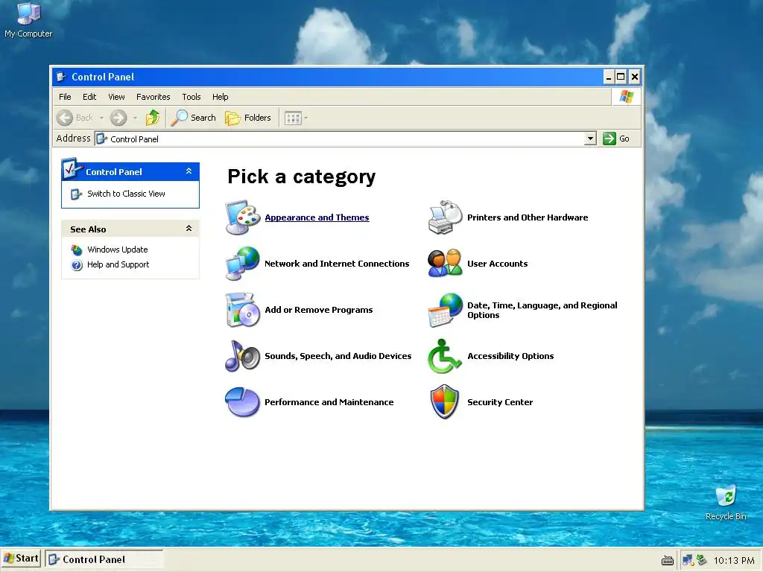Click the network computers tray icon

coord(688,560)
